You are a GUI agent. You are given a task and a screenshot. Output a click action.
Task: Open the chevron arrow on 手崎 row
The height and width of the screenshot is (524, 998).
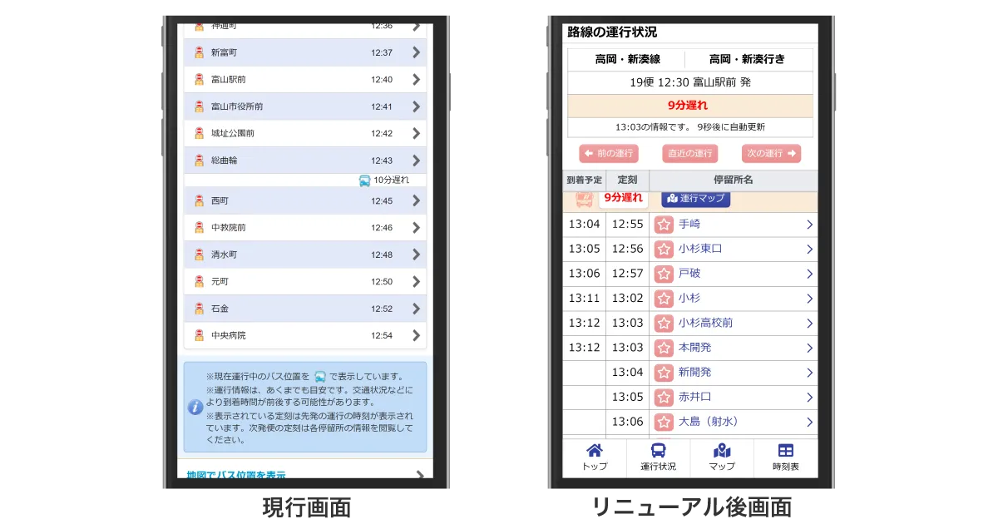(809, 225)
